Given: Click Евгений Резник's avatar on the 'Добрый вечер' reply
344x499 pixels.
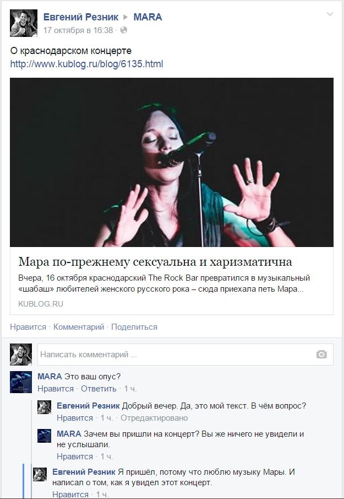Looking at the screenshot, I should (x=44, y=407).
